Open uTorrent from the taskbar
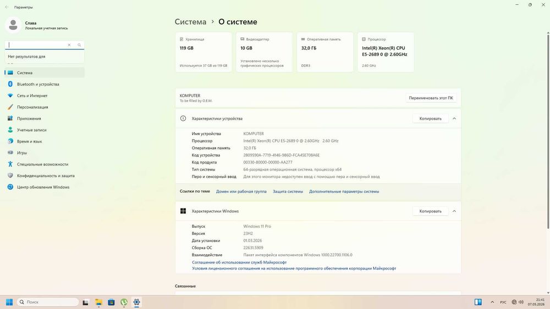550x309 pixels. pyautogui.click(x=124, y=302)
